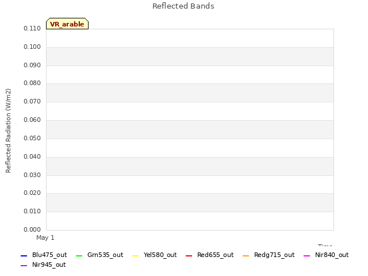Click the blue Blu475_out color marker
The width and height of the screenshot is (368, 276).
tap(24, 255)
